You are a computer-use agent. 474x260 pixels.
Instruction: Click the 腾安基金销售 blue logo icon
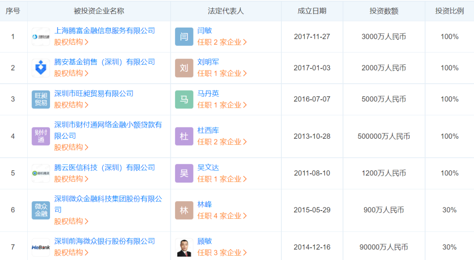(x=41, y=68)
